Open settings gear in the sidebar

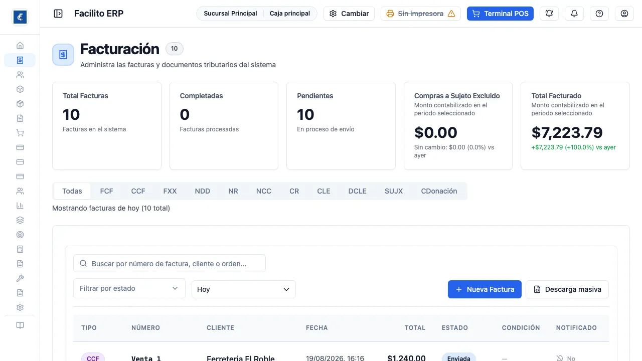click(20, 307)
